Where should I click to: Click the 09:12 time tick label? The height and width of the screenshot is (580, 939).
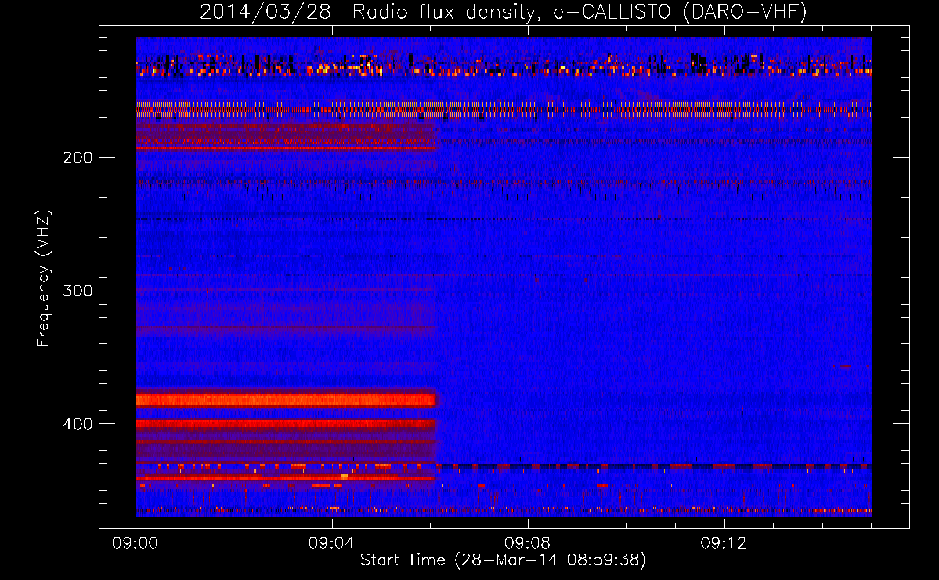click(x=724, y=543)
